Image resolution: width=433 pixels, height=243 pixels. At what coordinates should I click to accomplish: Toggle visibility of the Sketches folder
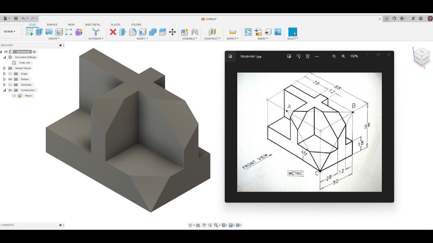(x=10, y=85)
